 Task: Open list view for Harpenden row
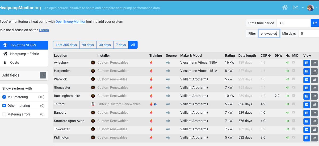(307, 71)
